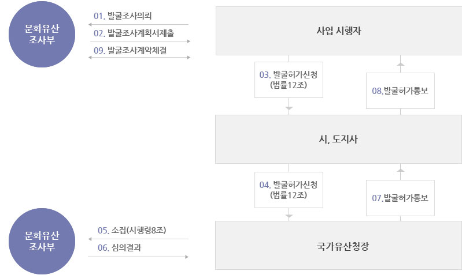Click the arrow line under 06. 심의결과
This screenshot has width=462, height=275.
tap(138, 257)
